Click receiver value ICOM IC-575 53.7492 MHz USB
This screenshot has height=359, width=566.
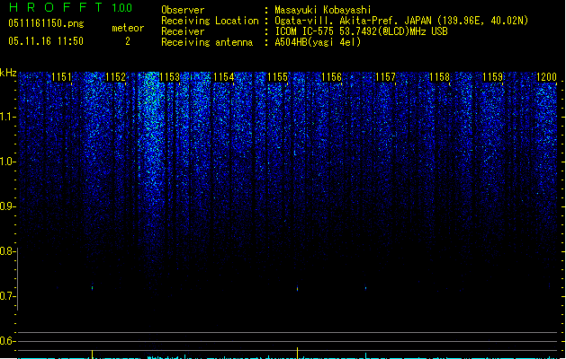361,31
